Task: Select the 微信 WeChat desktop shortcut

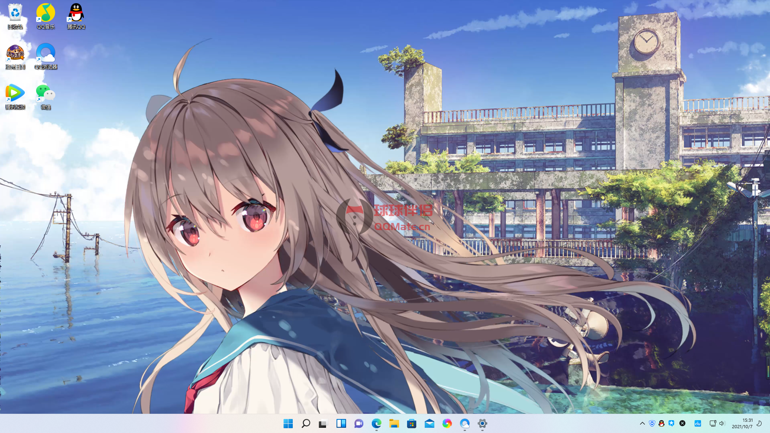Action: pyautogui.click(x=46, y=96)
